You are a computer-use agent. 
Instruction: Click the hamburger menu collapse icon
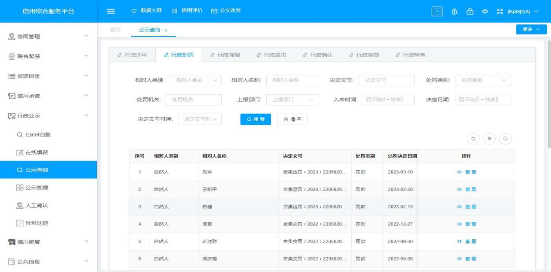pyautogui.click(x=111, y=11)
